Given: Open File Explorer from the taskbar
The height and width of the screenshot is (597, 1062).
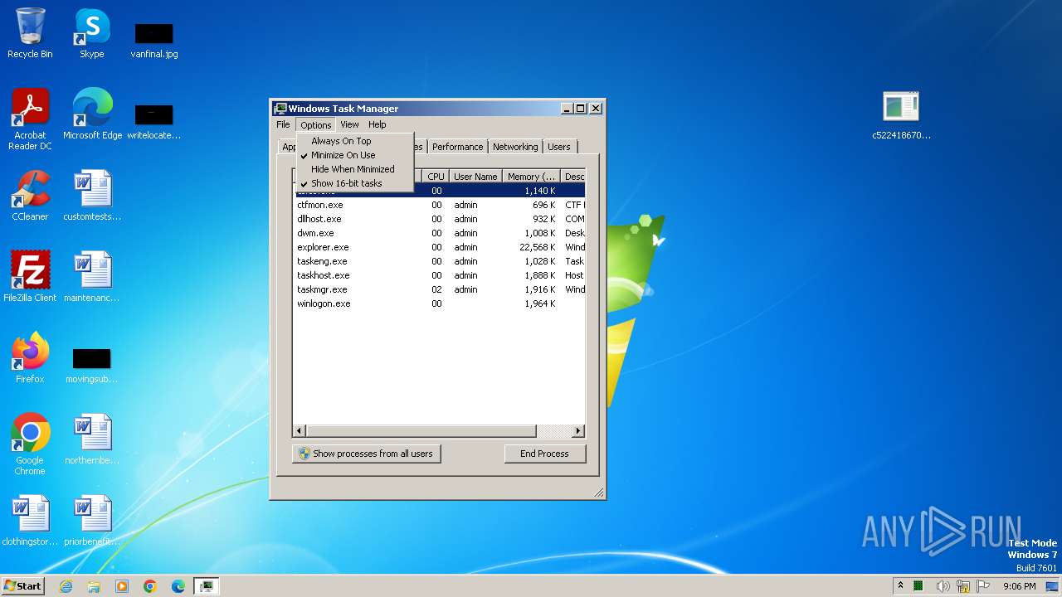Looking at the screenshot, I should [94, 586].
